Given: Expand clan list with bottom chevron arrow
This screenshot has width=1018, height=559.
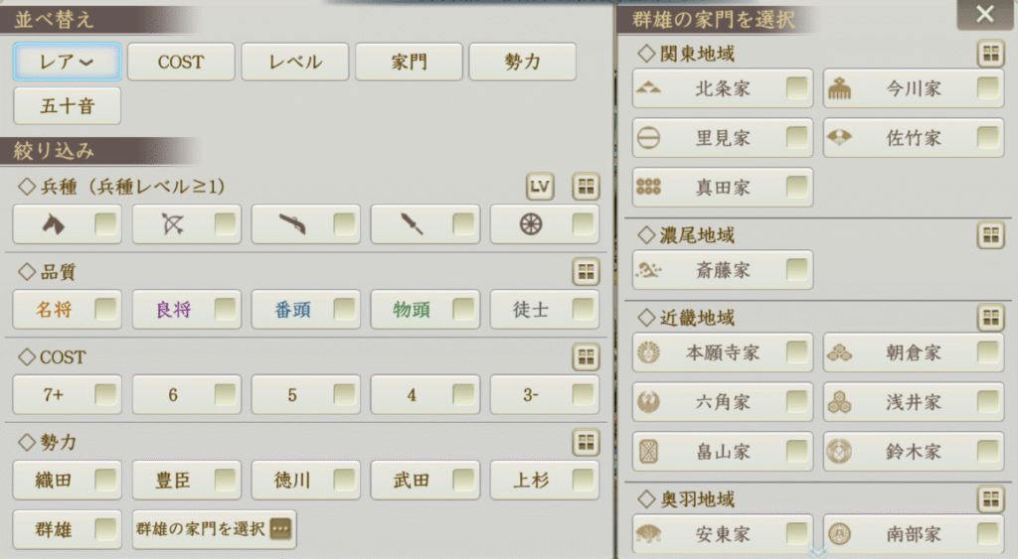Looking at the screenshot, I should pyautogui.click(x=818, y=551).
